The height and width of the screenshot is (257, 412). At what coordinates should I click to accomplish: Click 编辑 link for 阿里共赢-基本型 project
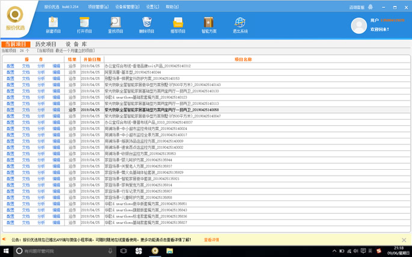point(57,72)
